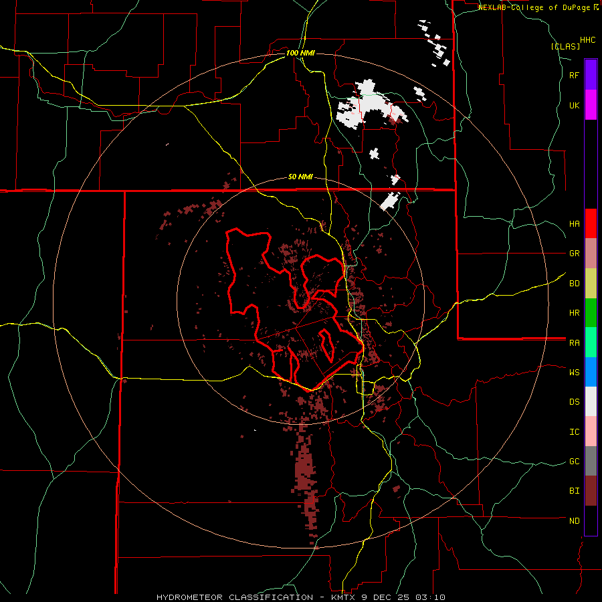
Task: Click the 50 NMI range ring label
Action: [x=300, y=177]
